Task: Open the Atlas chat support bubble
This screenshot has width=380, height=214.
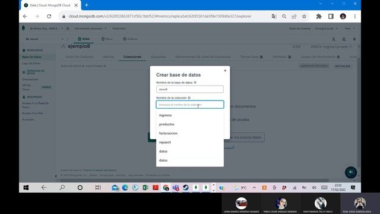Action: coord(351,172)
